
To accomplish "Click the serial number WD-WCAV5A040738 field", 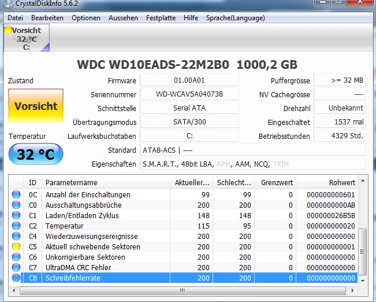I will (x=189, y=94).
